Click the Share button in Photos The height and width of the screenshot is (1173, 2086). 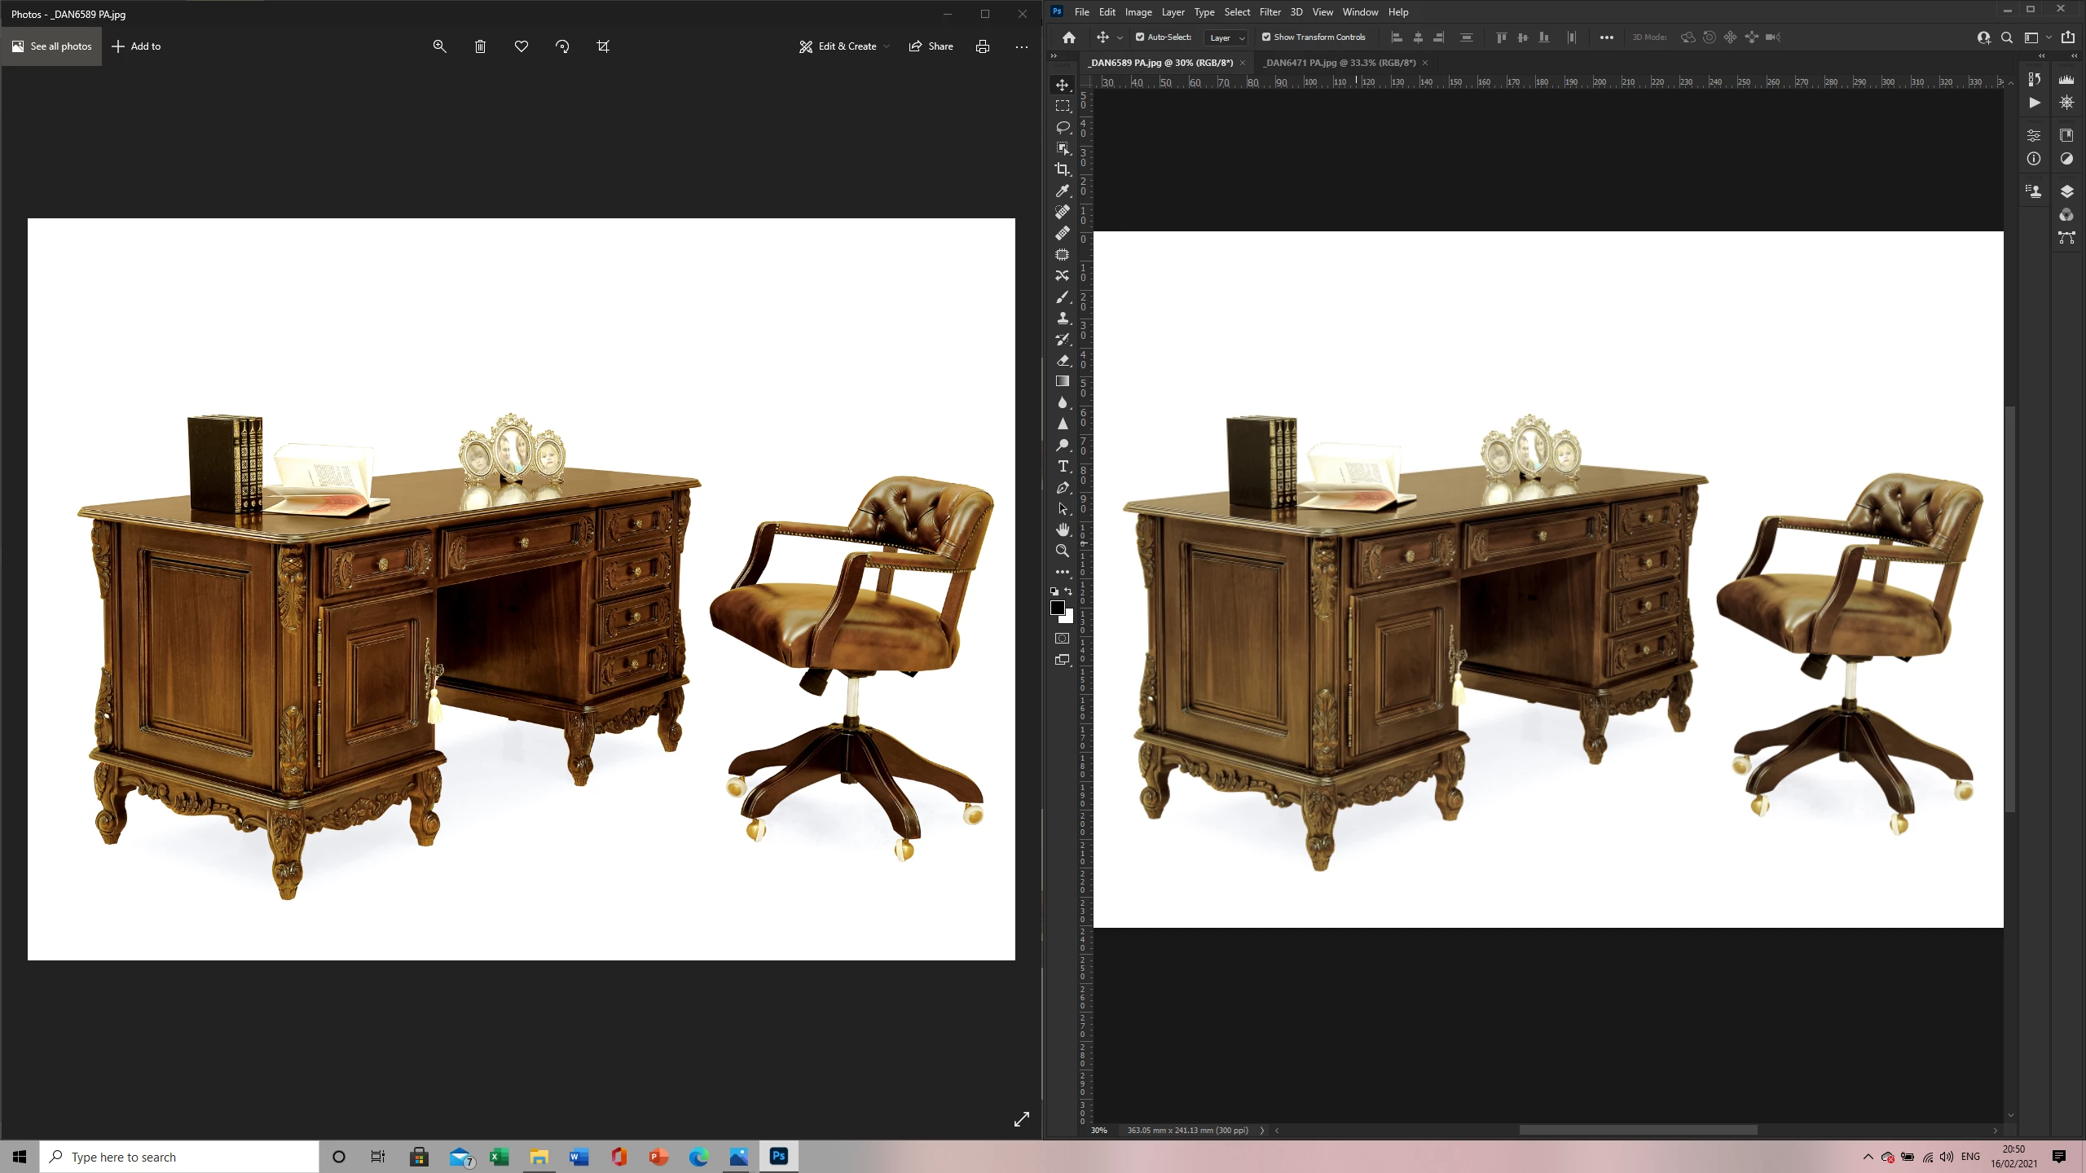tap(931, 46)
